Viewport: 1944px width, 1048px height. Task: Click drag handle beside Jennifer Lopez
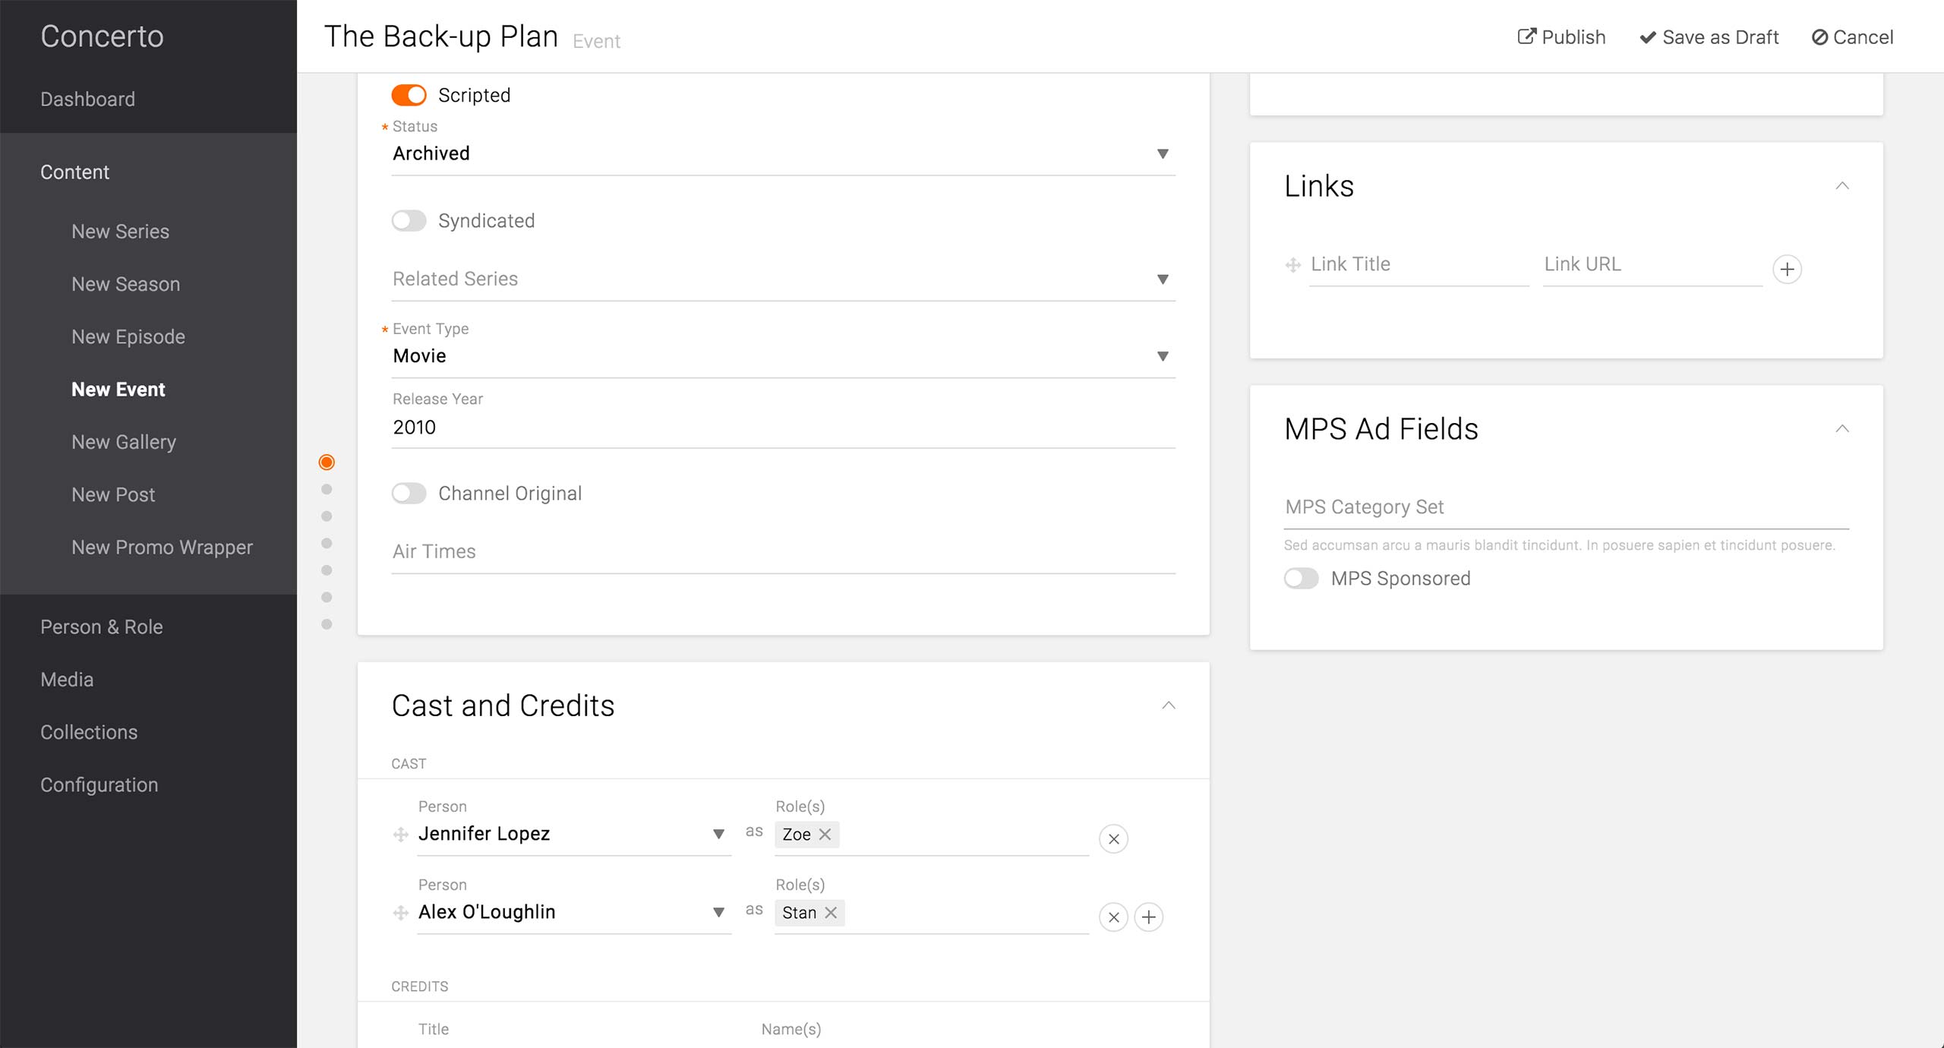401,835
